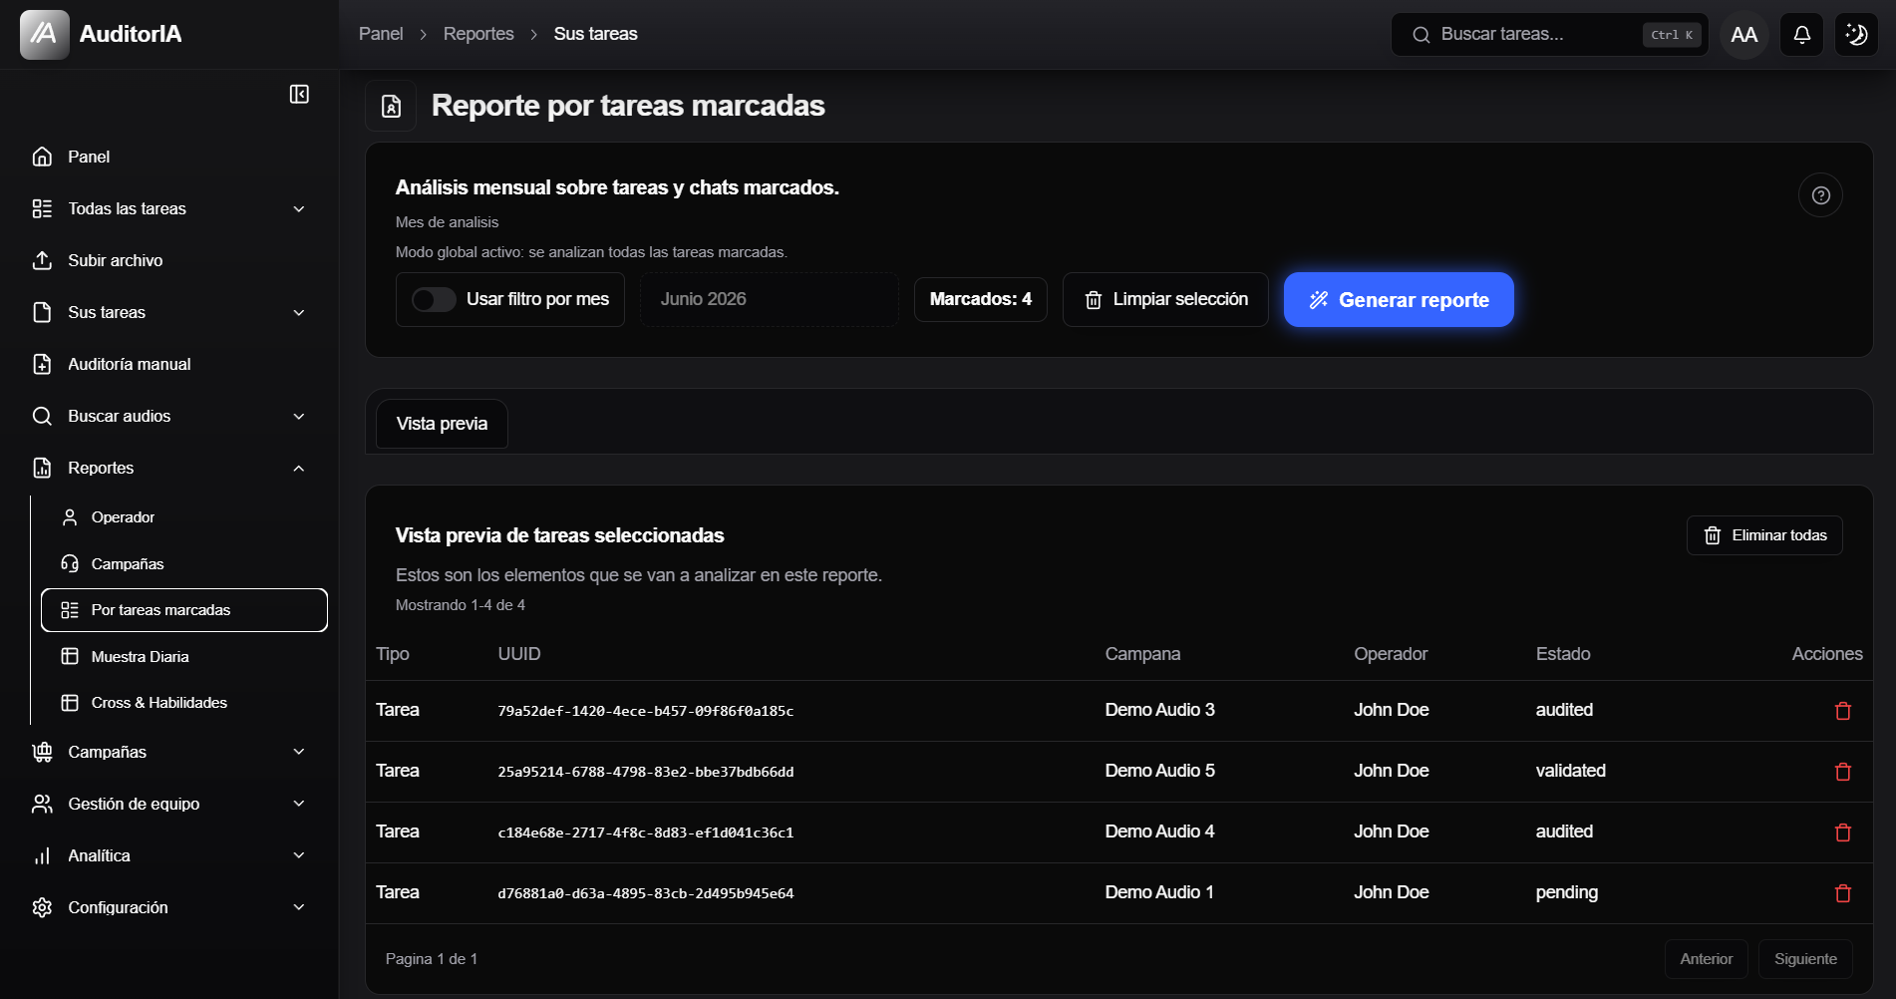Delete task 79a52def with the trash icon
Screen dimensions: 1896x999
[1842, 711]
